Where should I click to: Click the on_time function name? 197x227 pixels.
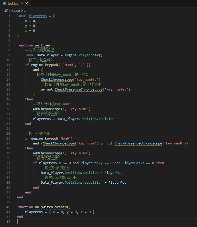[42, 45]
